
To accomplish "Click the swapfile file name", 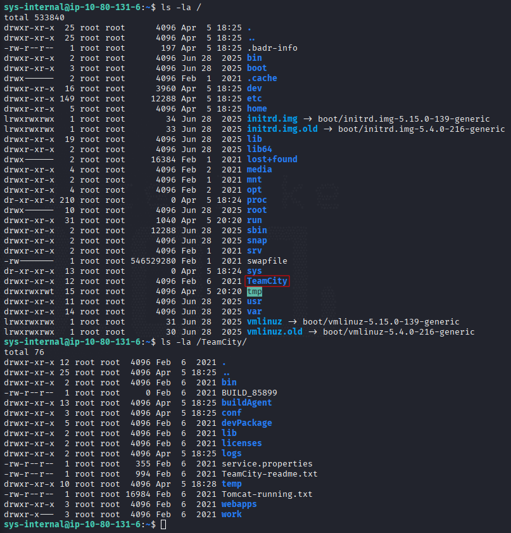I will click(267, 261).
